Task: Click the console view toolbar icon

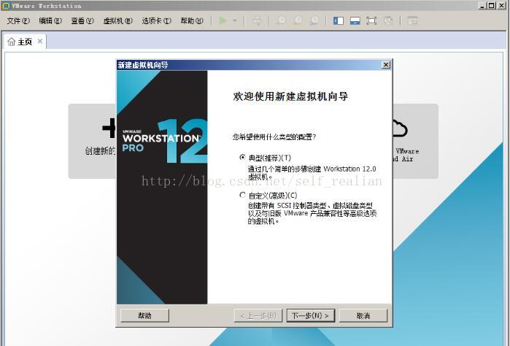Action: 412,21
